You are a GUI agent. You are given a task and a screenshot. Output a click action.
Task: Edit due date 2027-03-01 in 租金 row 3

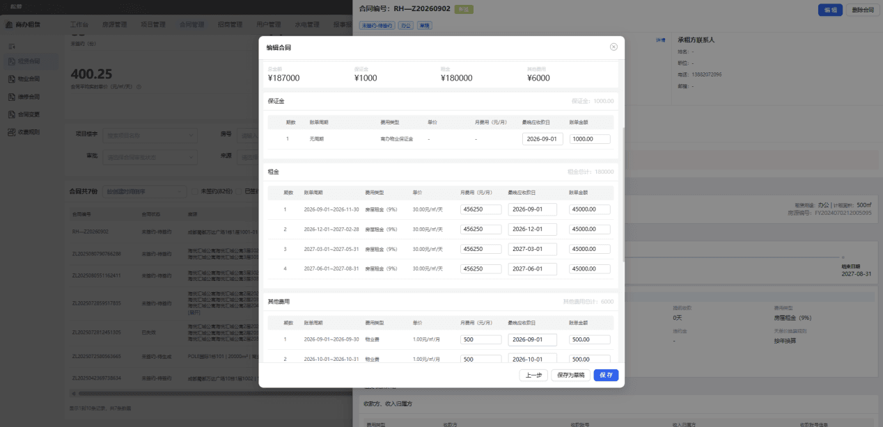[x=533, y=248]
